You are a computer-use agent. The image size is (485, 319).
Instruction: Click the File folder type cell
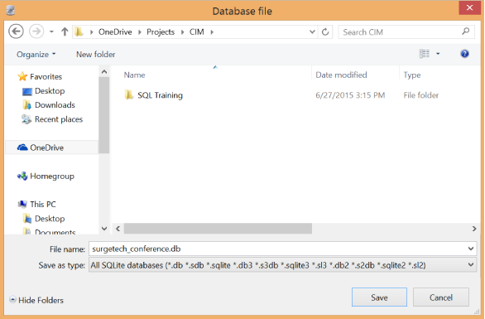421,95
